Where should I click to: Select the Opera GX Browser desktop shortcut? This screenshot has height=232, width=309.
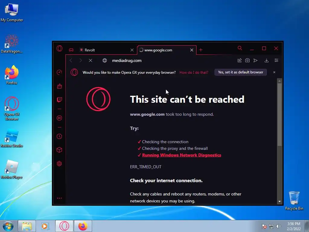(x=12, y=108)
